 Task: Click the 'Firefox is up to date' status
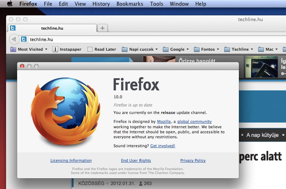133,105
